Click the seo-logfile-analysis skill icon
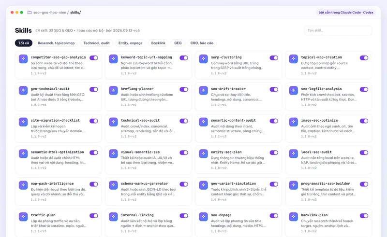The image size is (387, 237). [294, 90]
